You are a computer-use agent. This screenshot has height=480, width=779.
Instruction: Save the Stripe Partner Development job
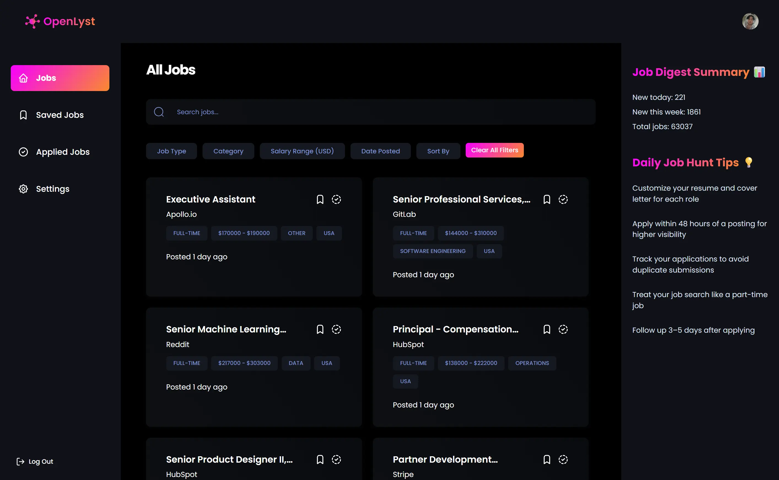(547, 459)
